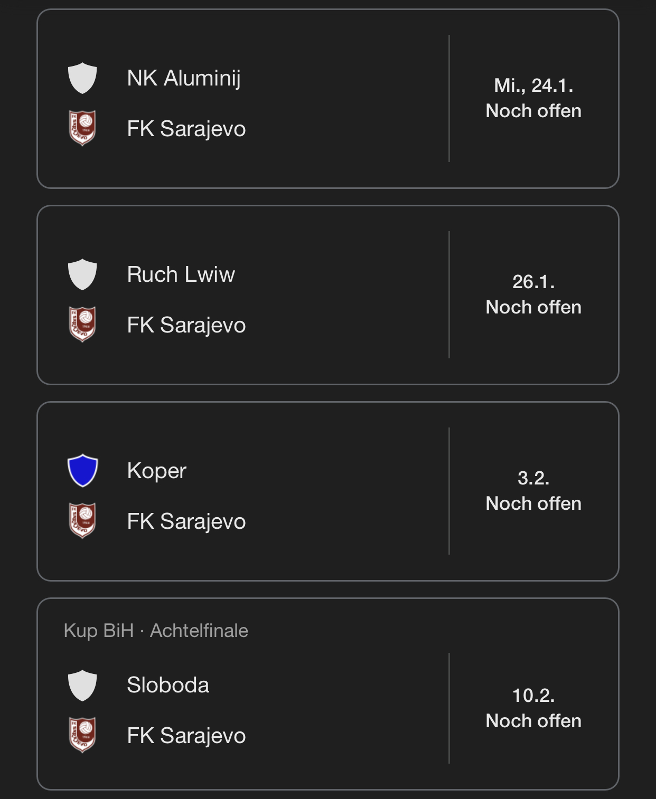The image size is (656, 799).
Task: Click FK Sarajevo crest in Koper match
Action: (x=82, y=521)
